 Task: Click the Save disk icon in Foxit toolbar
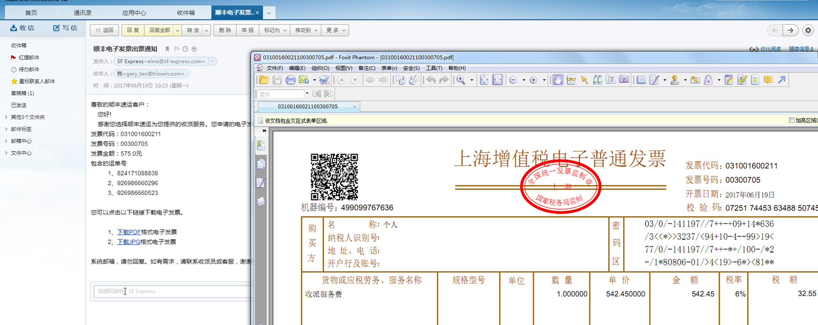pos(277,80)
